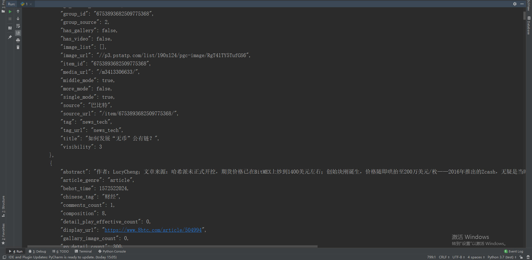
Task: Clear all console output with trash icon
Action: pos(18,47)
